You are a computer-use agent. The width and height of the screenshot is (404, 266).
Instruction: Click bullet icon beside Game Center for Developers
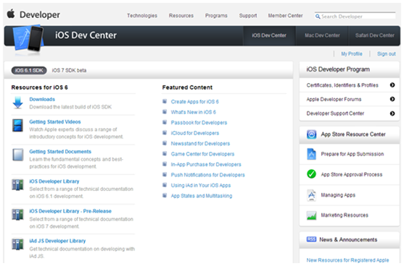(165, 153)
